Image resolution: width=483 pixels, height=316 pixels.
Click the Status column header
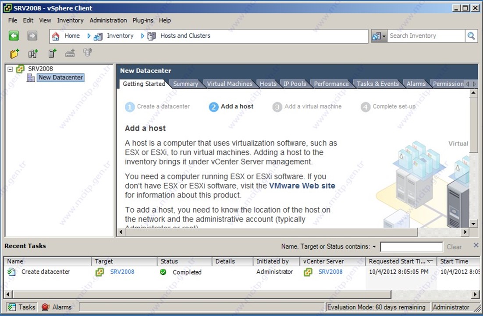tap(185, 261)
